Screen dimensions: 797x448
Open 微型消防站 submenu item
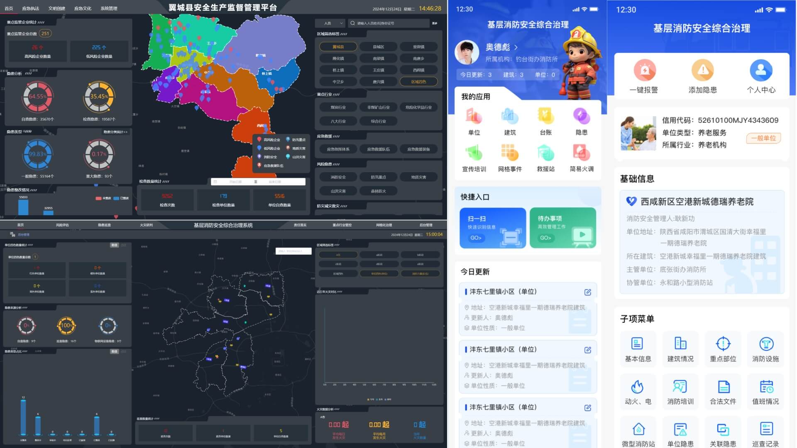point(638,430)
